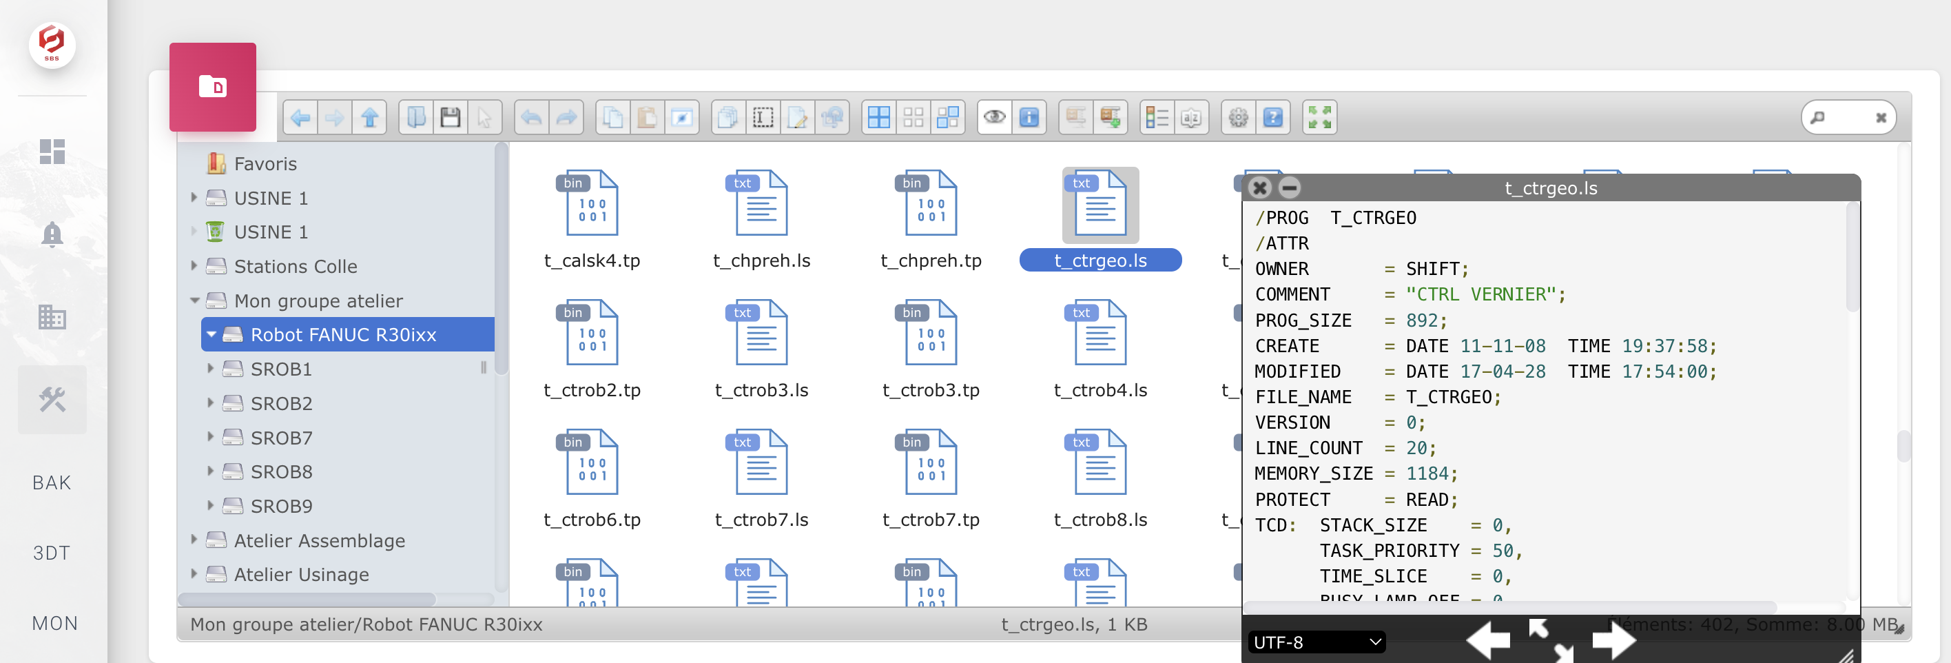The width and height of the screenshot is (1951, 663).
Task: Select the SROB9 folder
Action: tap(281, 506)
